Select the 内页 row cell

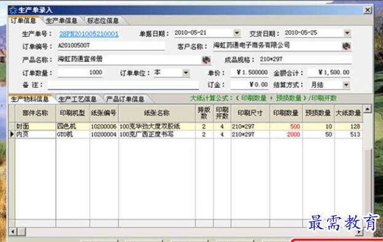tap(36, 134)
